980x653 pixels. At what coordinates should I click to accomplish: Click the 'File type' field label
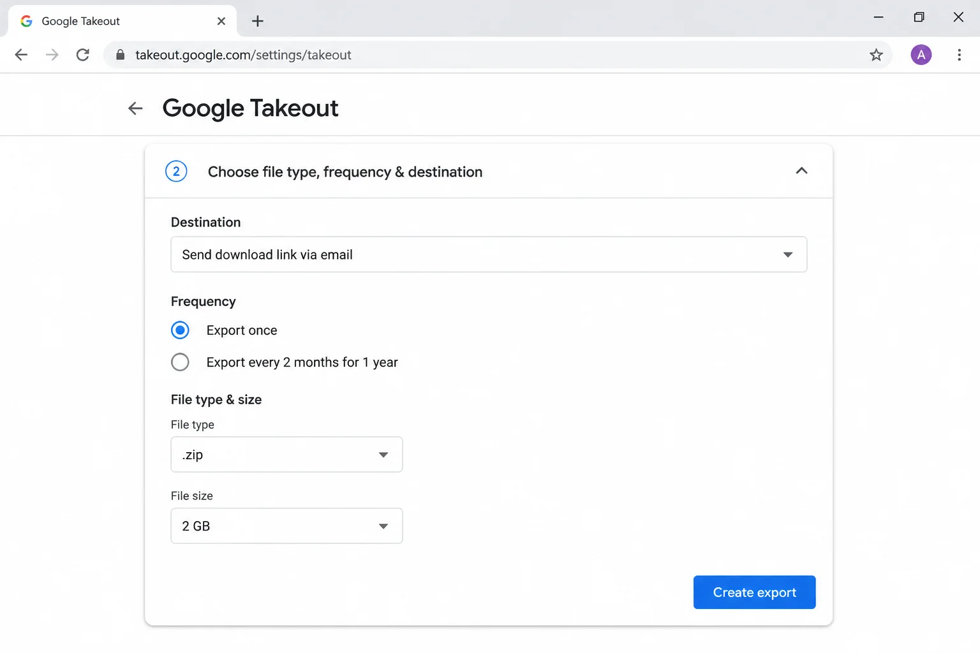coord(193,425)
